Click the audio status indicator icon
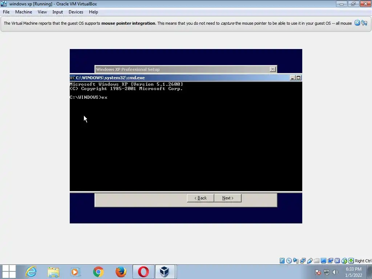Viewport: 372px width, 279px height. click(296, 261)
